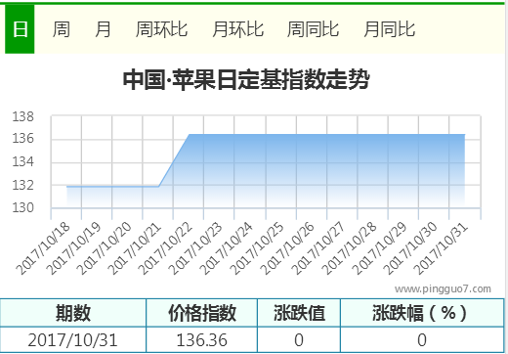Click the 138 y-axis value label
This screenshot has height=354, width=508.
[22, 116]
